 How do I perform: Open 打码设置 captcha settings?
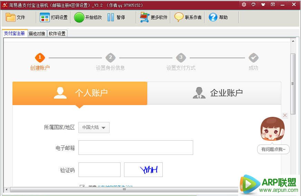click(x=54, y=17)
